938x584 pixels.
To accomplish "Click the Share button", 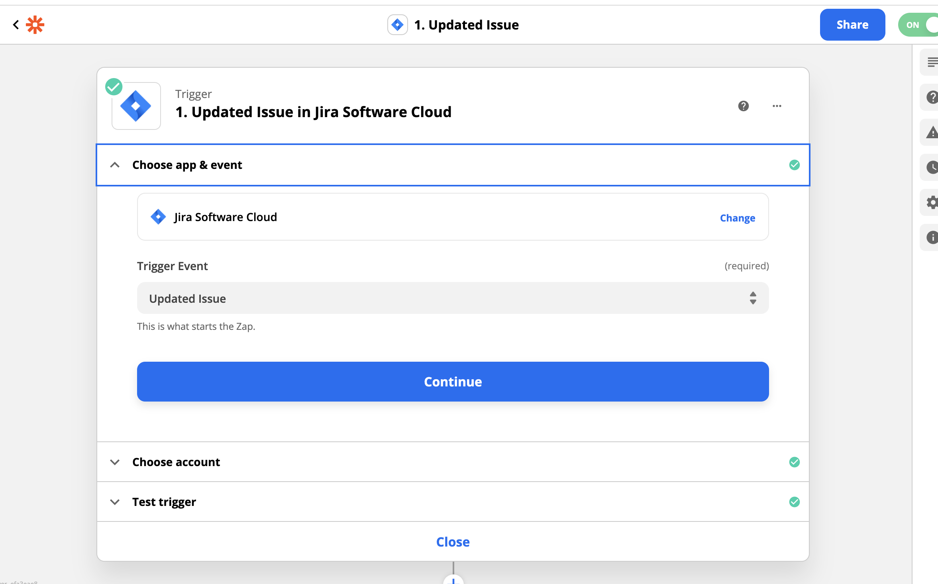I will click(852, 25).
